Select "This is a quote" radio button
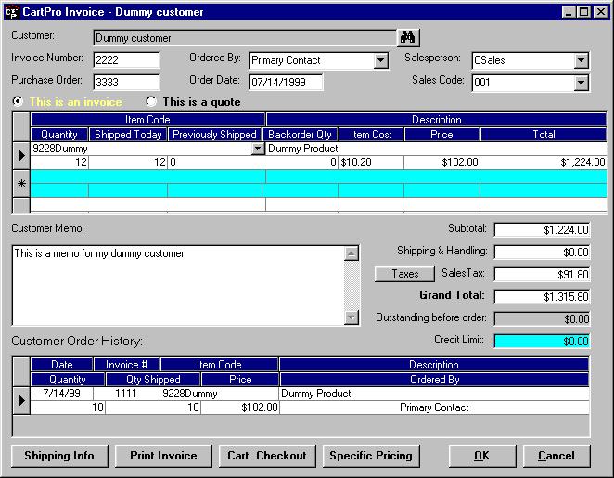The height and width of the screenshot is (478, 614). (151, 101)
